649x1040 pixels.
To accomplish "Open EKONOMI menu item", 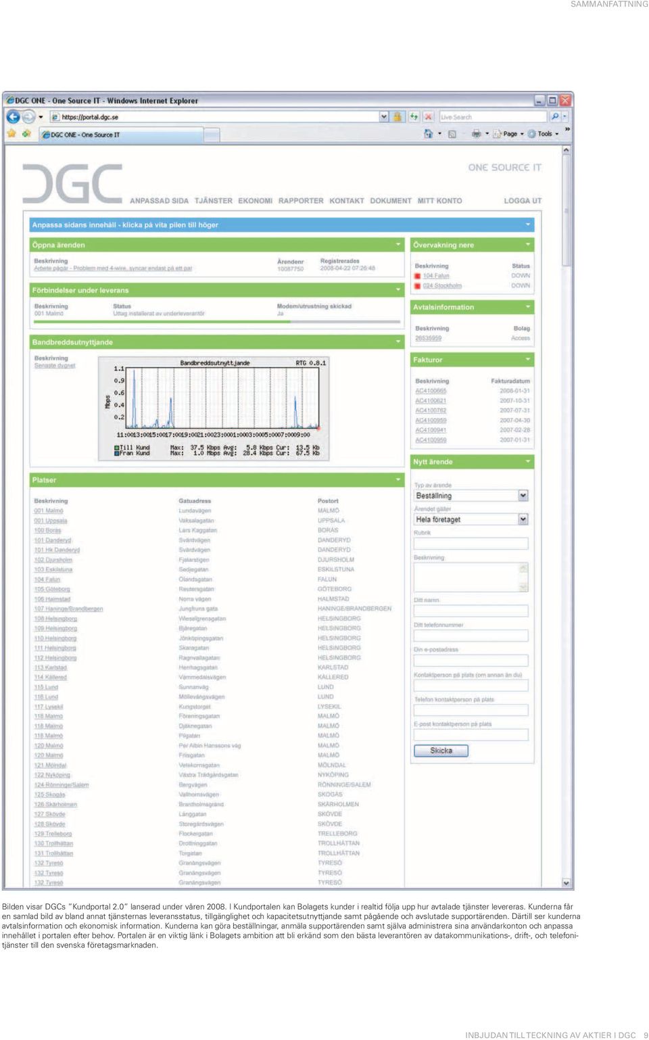I will click(256, 201).
